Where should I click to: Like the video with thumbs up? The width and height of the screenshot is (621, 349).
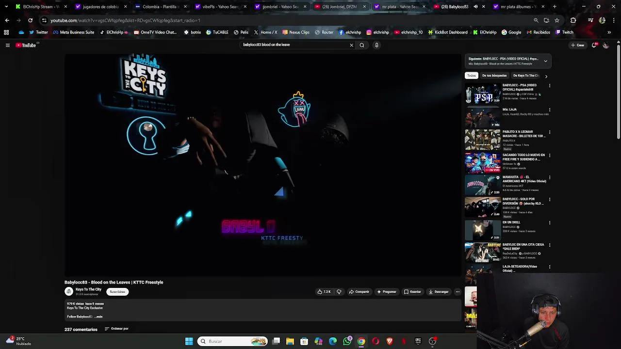coord(324,292)
